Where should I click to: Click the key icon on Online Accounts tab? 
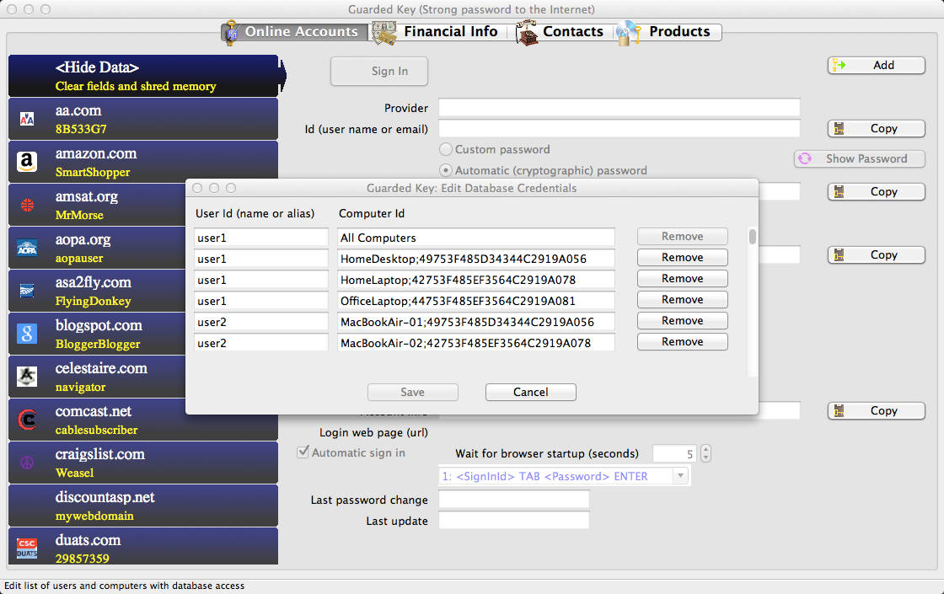click(231, 32)
